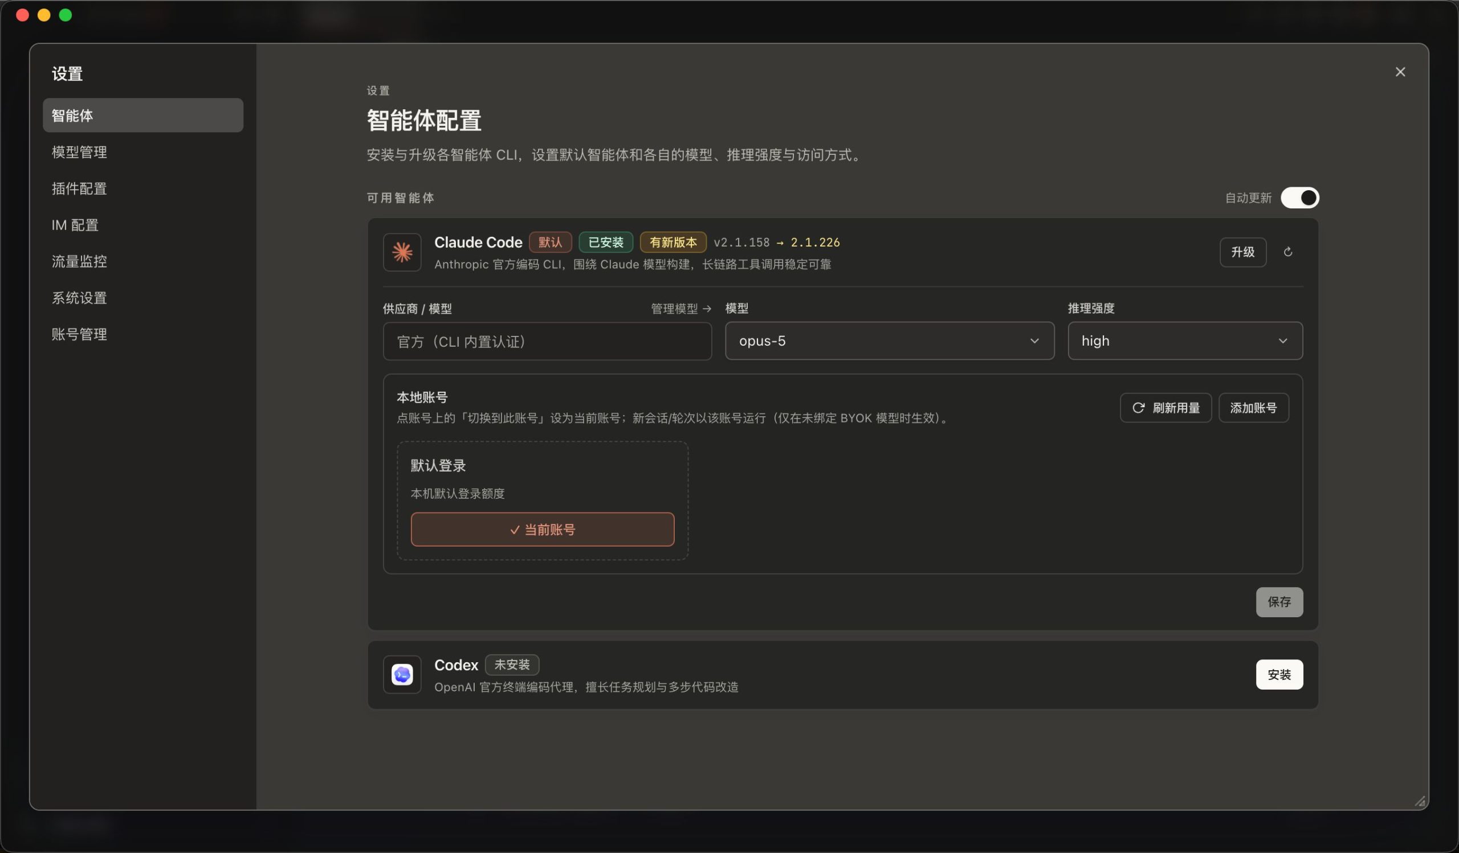This screenshot has height=853, width=1459.
Task: Click the 保存 button
Action: click(x=1279, y=602)
